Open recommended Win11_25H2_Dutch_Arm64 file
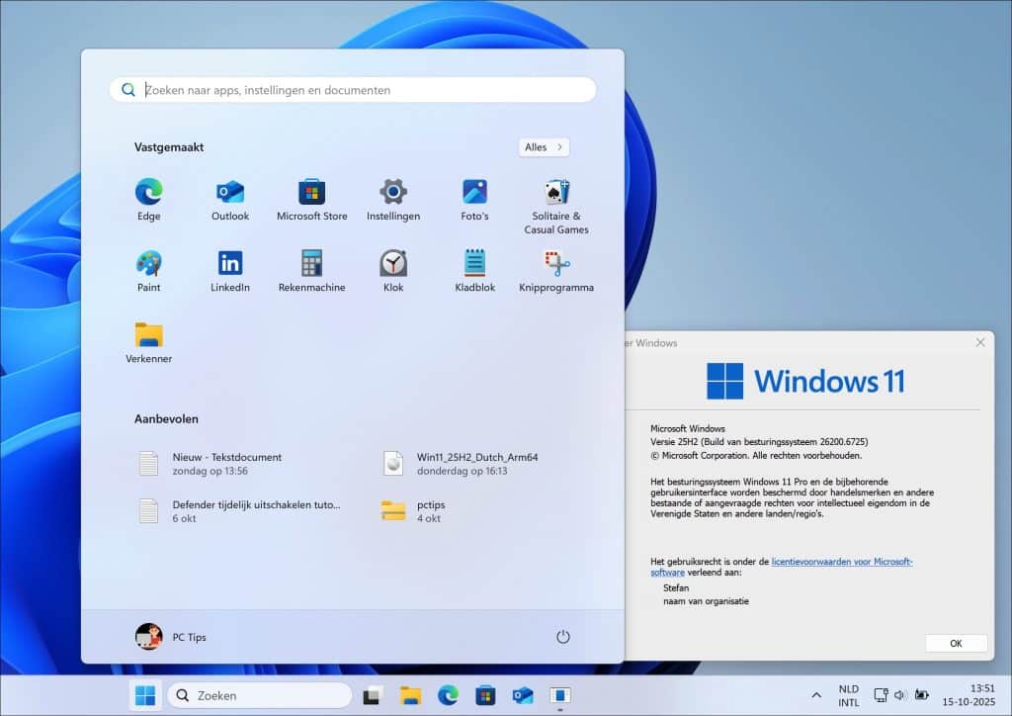Screen dimensions: 1012x716 click(x=476, y=463)
